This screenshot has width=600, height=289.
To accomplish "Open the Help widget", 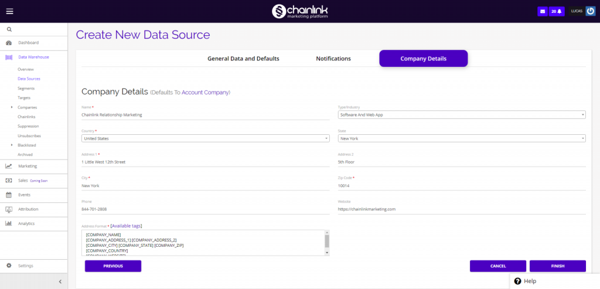I will tap(555, 281).
